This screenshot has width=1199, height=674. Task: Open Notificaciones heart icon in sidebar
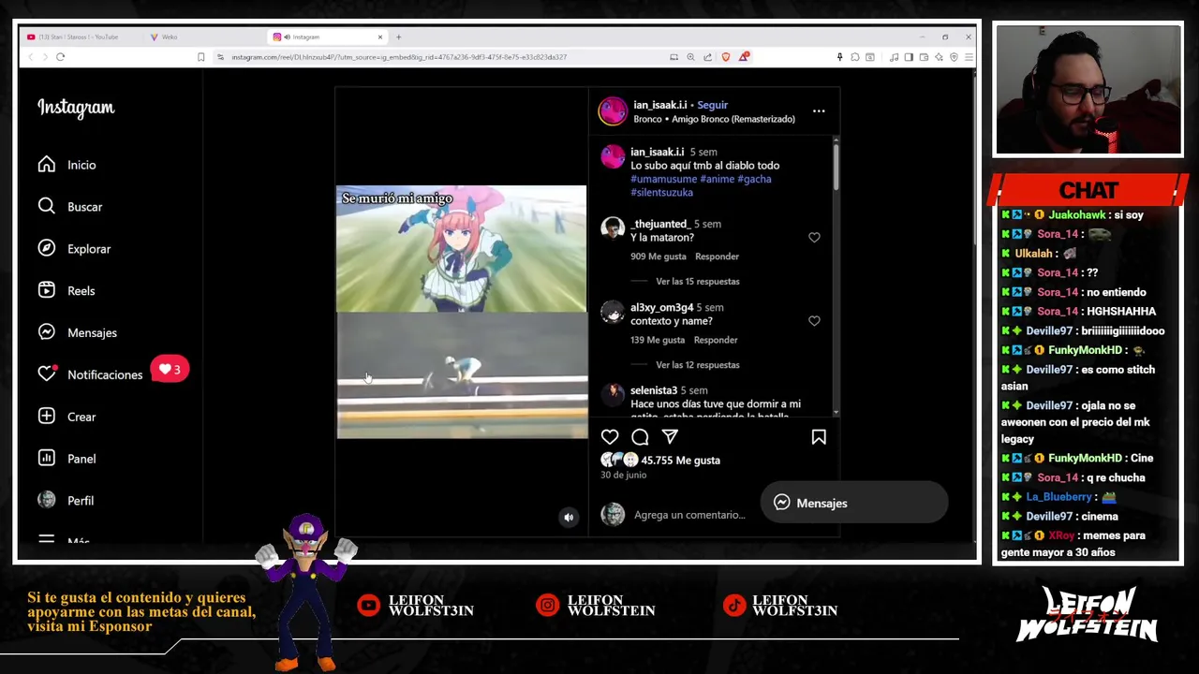click(47, 374)
